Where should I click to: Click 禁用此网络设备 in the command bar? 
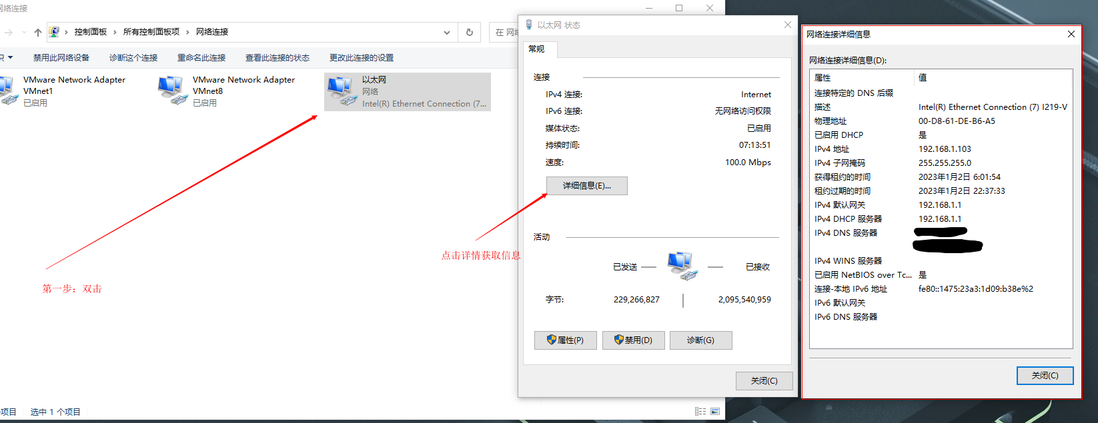point(61,58)
